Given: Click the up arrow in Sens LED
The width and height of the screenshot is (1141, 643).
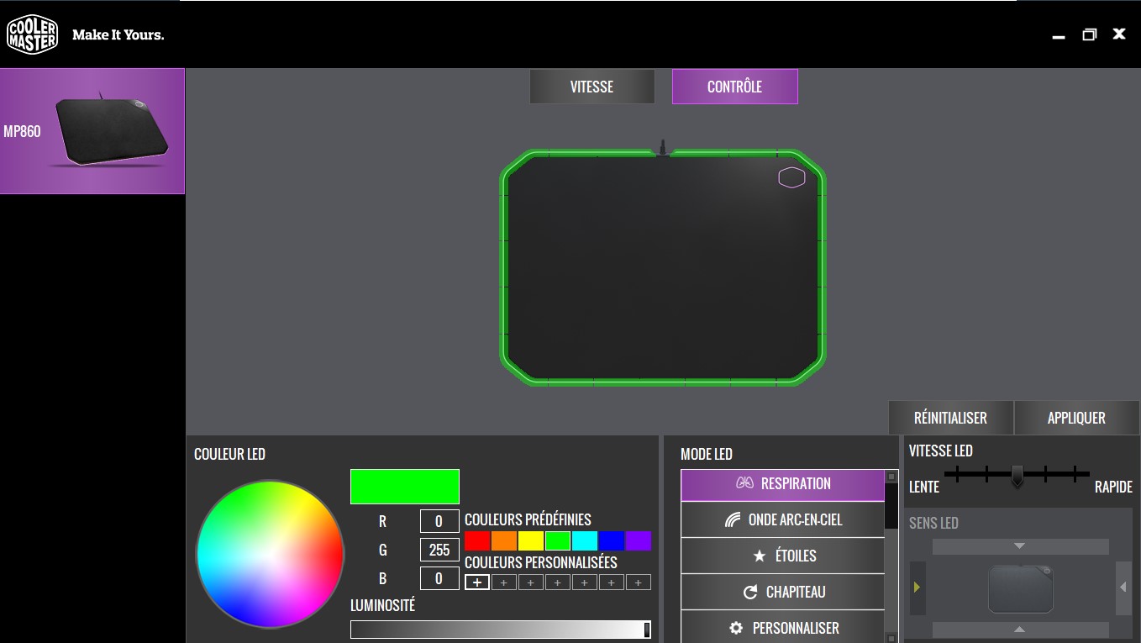Looking at the screenshot, I should coord(1020,630).
